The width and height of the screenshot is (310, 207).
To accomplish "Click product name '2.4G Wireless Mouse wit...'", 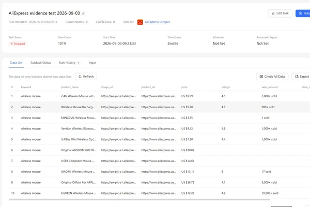I will 78,96.
